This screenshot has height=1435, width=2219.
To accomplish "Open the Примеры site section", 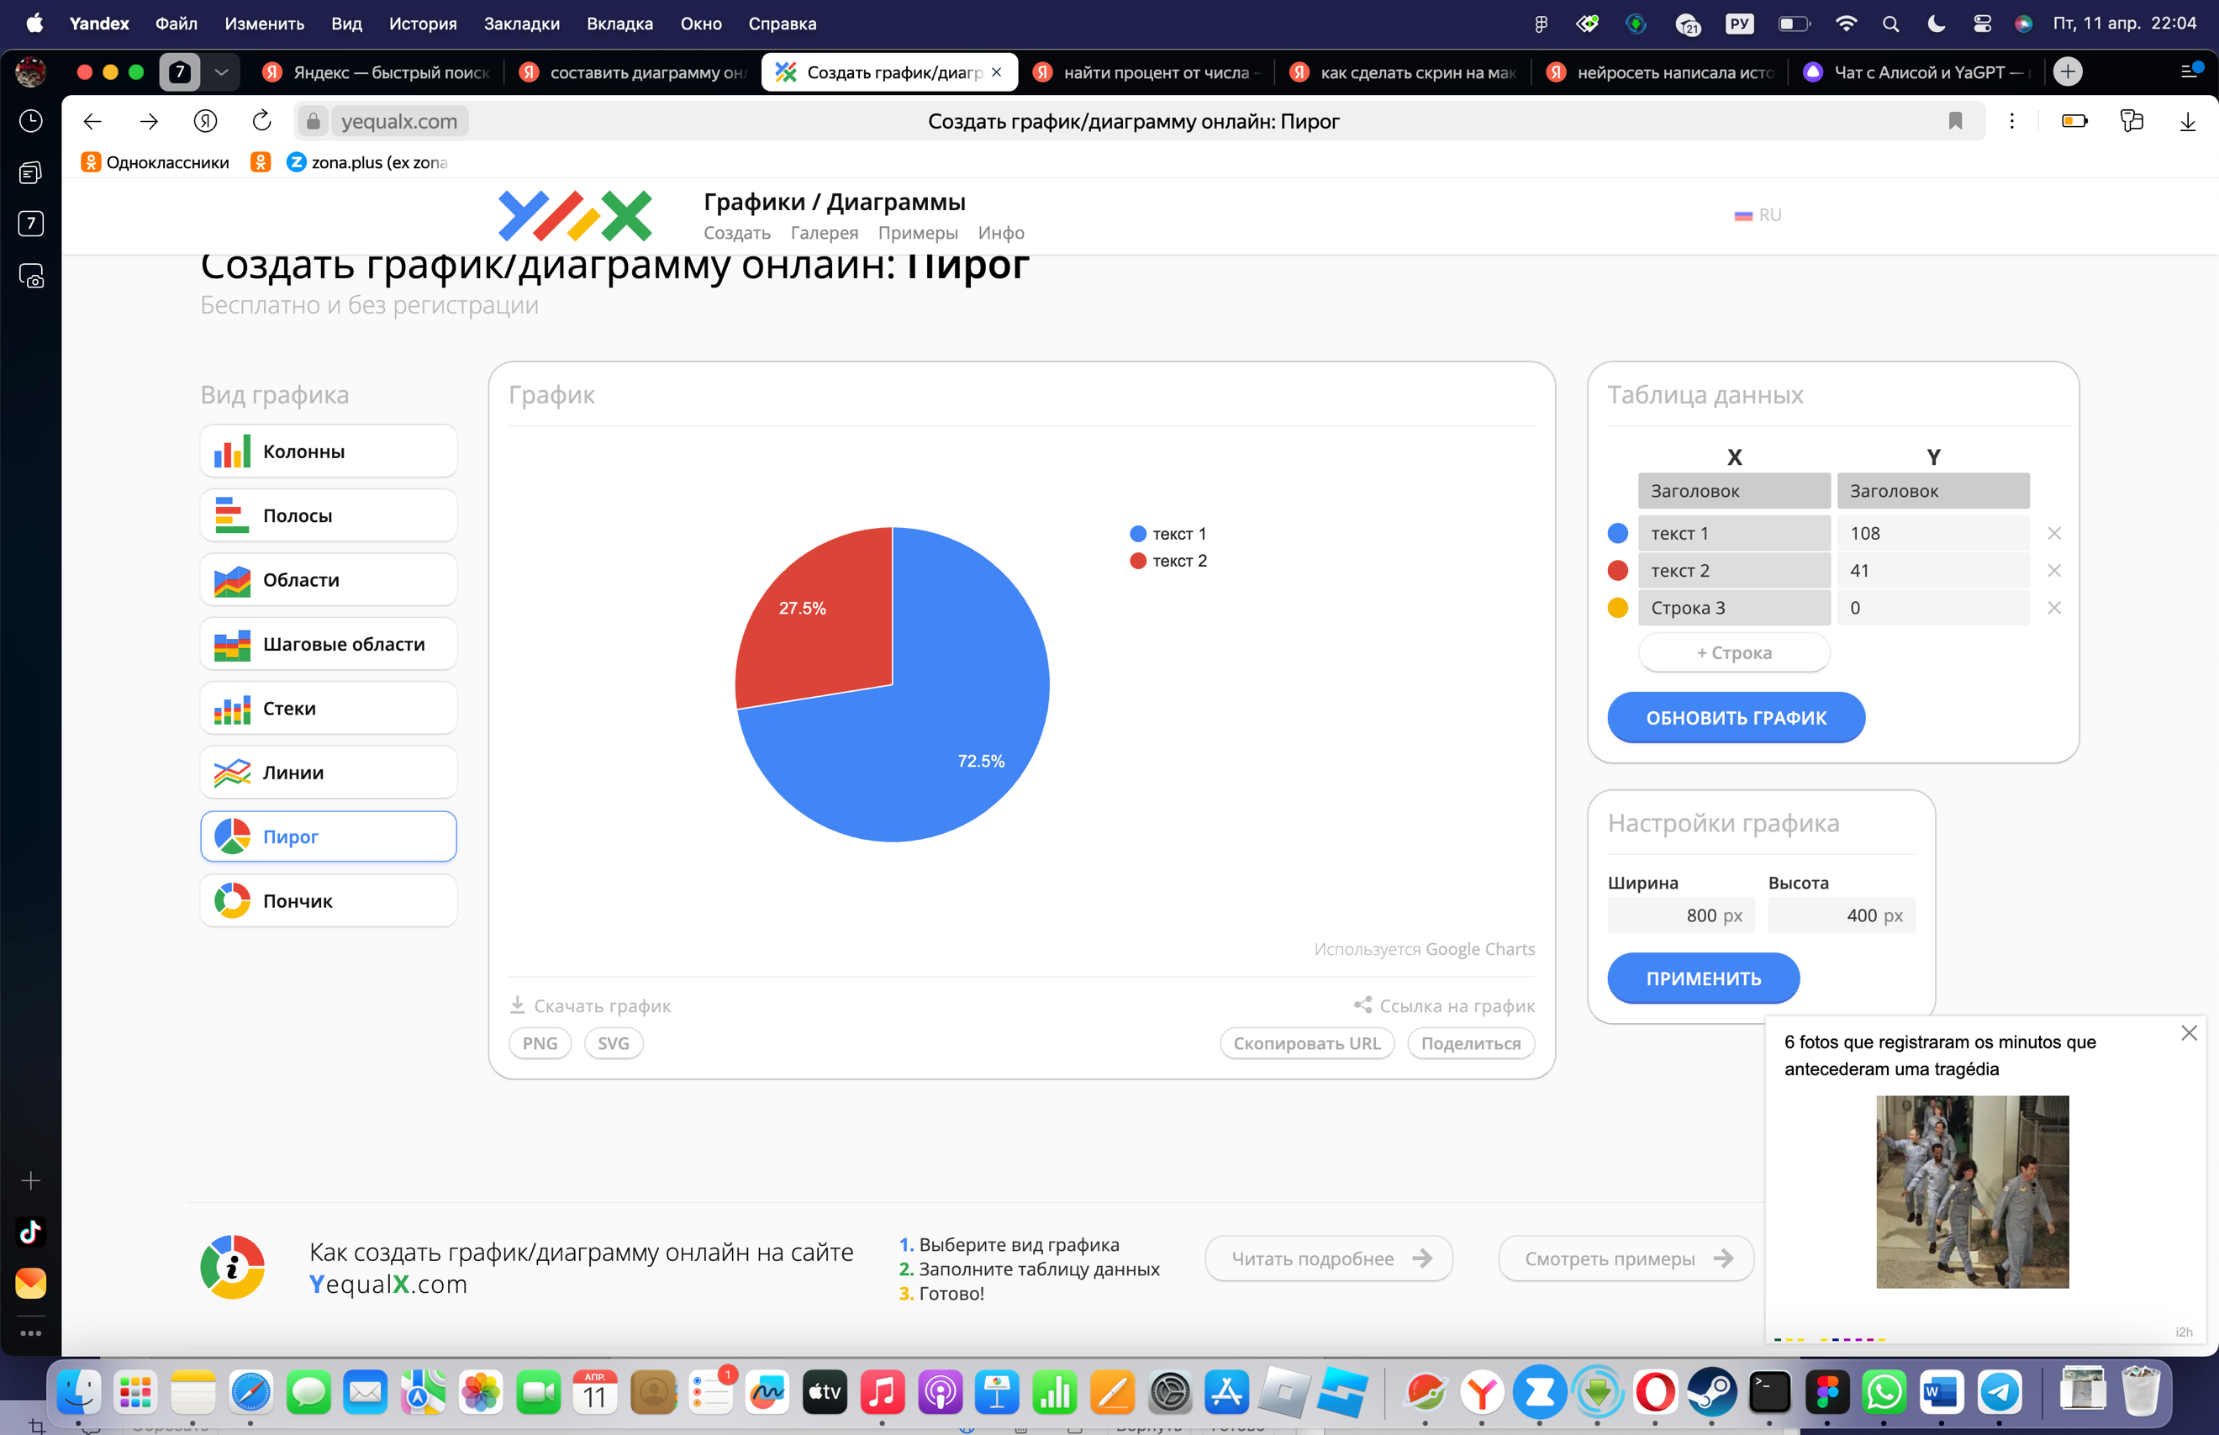I will [x=918, y=233].
